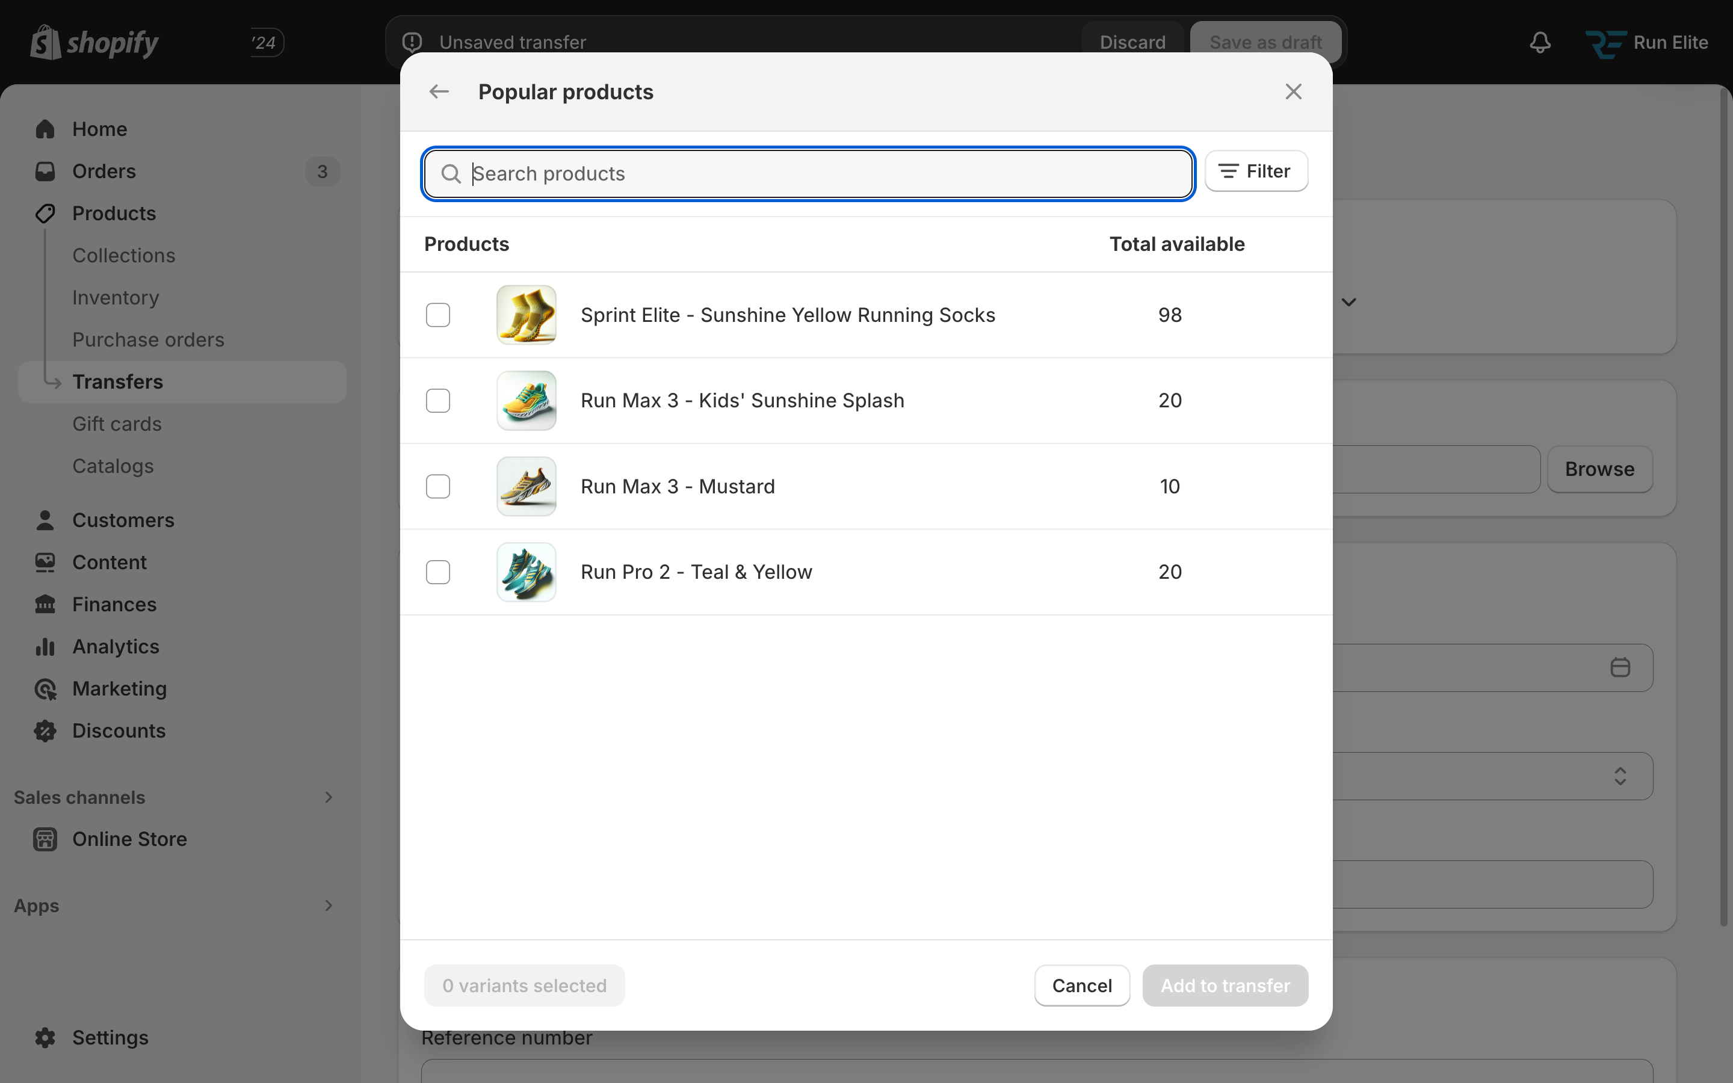Expand the Apps section chevron

328,906
